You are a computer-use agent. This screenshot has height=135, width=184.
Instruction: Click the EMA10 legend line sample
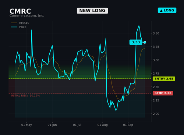[14, 23]
